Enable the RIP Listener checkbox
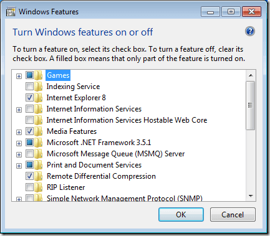270x236 pixels. pyautogui.click(x=29, y=187)
